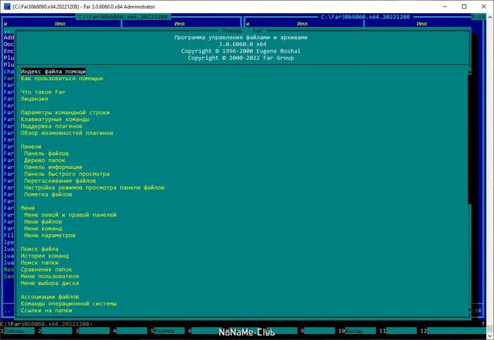494x340 pixels.
Task: Click the Far application icon in title bar
Action: point(7,6)
